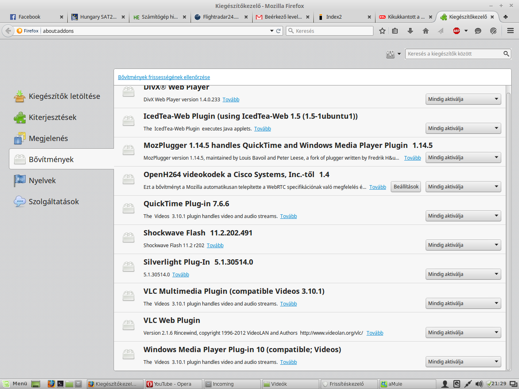
Task: Open the activation dropdown for VLC Web Plugin
Action: click(x=463, y=333)
